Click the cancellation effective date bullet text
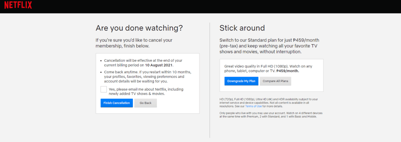Image resolution: width=401 pixels, height=142 pixels. click(x=143, y=63)
